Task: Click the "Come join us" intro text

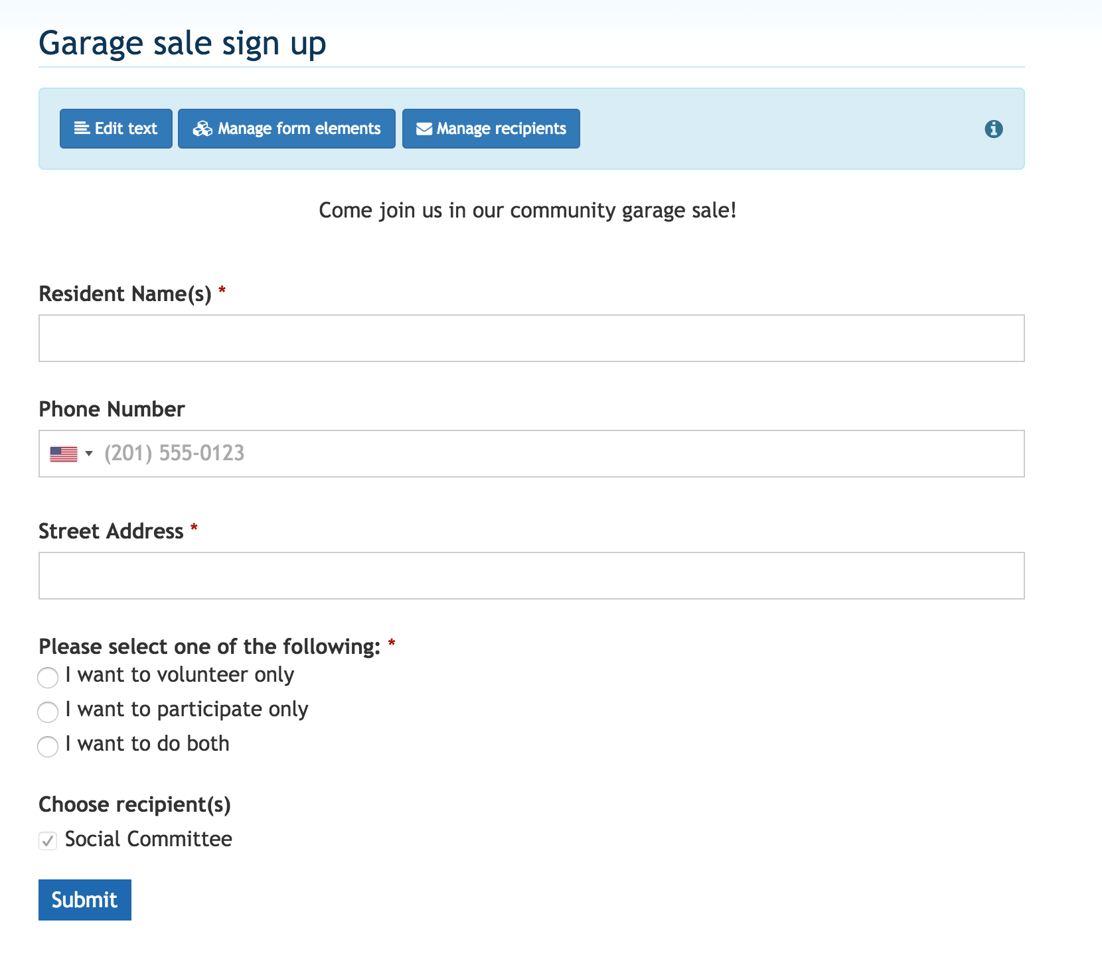Action: tap(528, 210)
